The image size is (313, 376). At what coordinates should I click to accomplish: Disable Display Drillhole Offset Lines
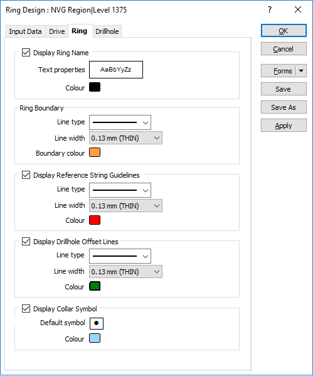[26, 242]
